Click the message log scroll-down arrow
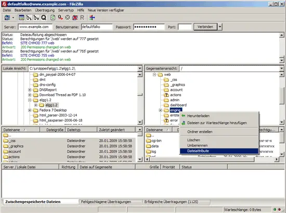This screenshot has width=286, height=213. coord(281,60)
